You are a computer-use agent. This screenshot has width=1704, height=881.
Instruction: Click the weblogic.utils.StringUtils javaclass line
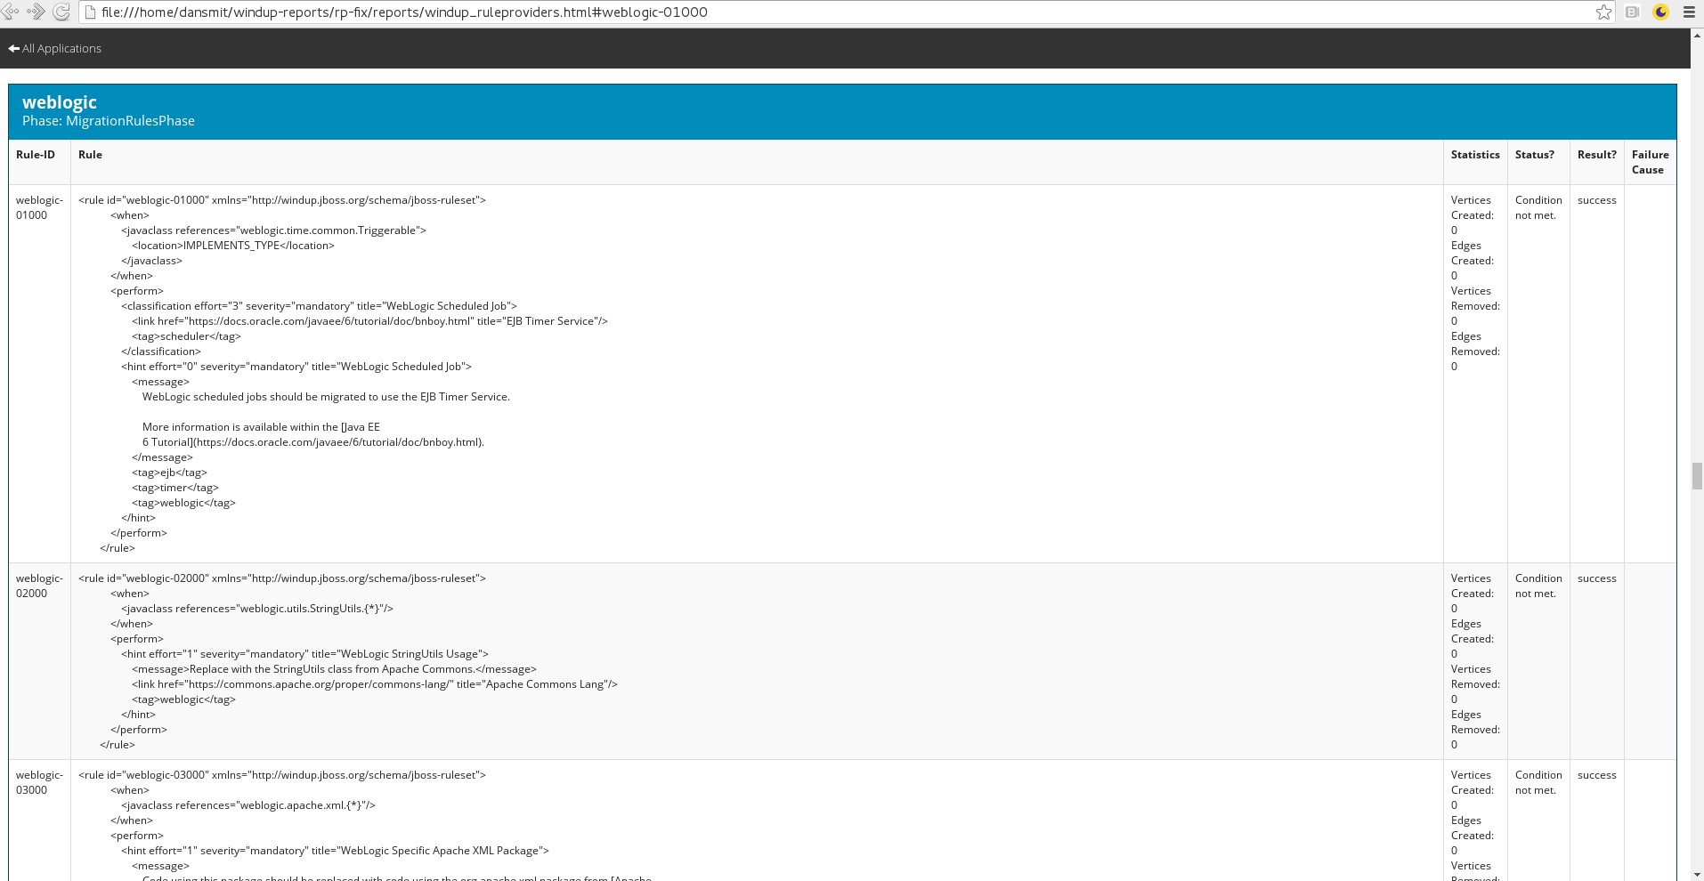(x=257, y=609)
